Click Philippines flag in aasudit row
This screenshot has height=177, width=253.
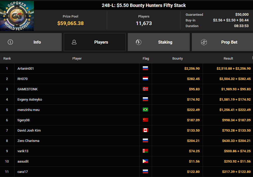point(145,161)
